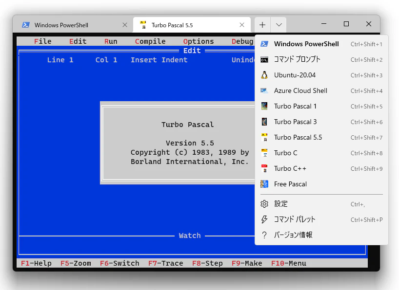Open a new tab with the plus button
Viewport: 399px width, 290px height.
[262, 25]
